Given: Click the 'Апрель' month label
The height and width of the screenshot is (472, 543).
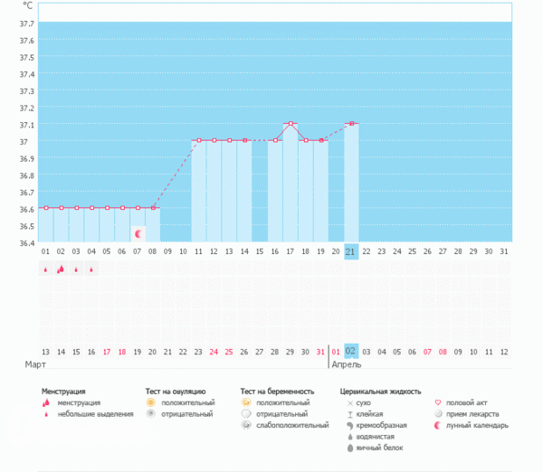Looking at the screenshot, I should pos(348,364).
